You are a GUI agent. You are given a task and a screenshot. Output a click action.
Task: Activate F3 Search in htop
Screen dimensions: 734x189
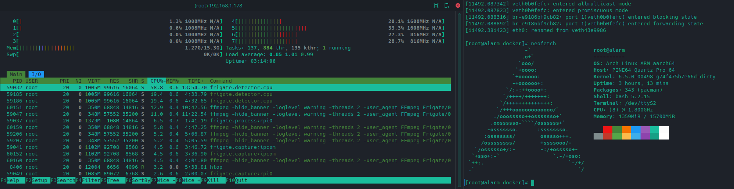point(63,180)
